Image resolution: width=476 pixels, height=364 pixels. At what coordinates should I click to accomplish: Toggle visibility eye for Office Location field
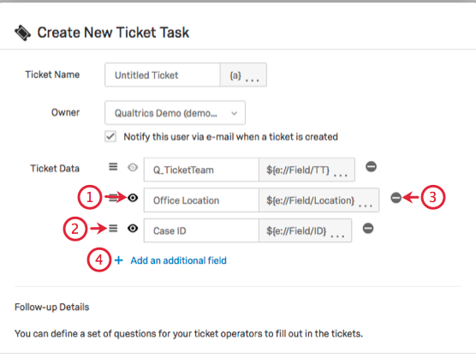133,198
